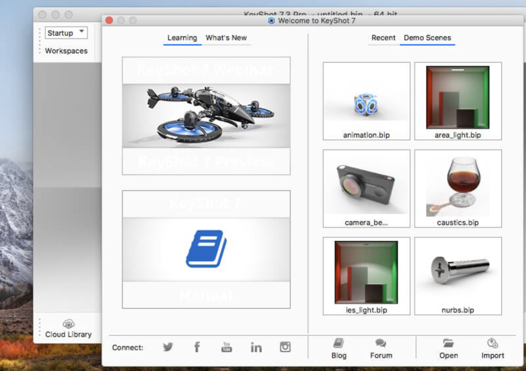This screenshot has height=371, width=526.
Task: Switch to the Learning tab
Action: [x=182, y=38]
